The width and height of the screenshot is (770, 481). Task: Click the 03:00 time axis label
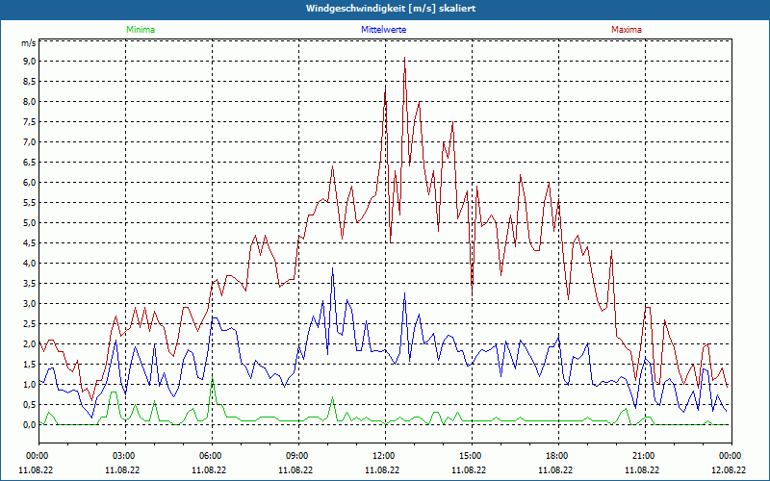[x=122, y=456]
